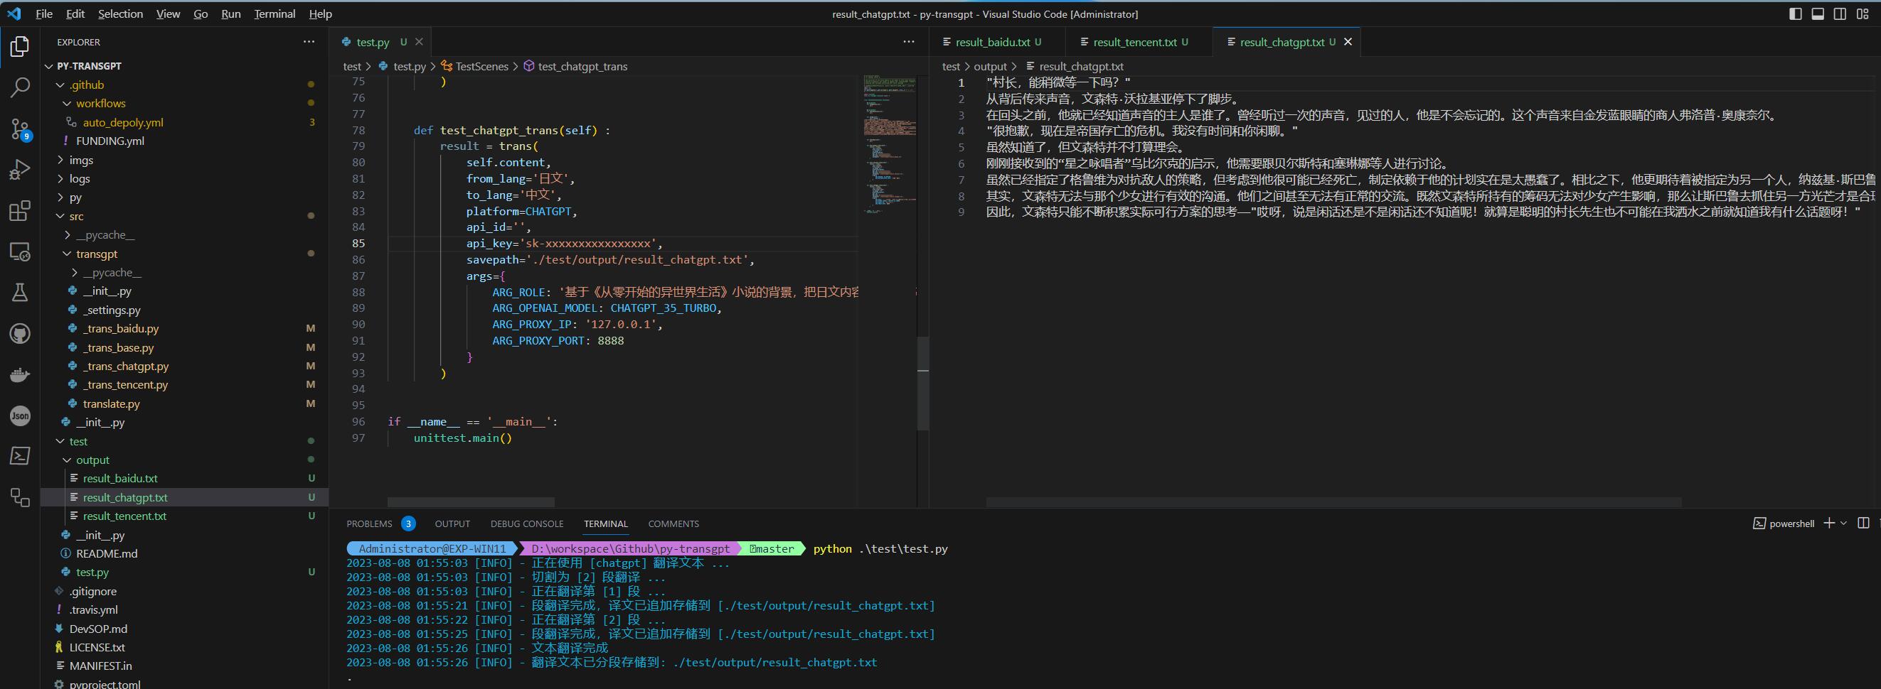Open Customize Layout icon in title bar
The height and width of the screenshot is (689, 1881).
click(x=1863, y=14)
